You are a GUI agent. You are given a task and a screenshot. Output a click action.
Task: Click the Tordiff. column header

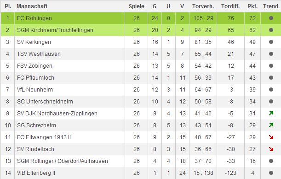[x=230, y=6]
